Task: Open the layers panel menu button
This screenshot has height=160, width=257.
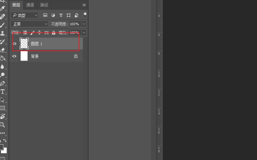Action: tap(84, 5)
